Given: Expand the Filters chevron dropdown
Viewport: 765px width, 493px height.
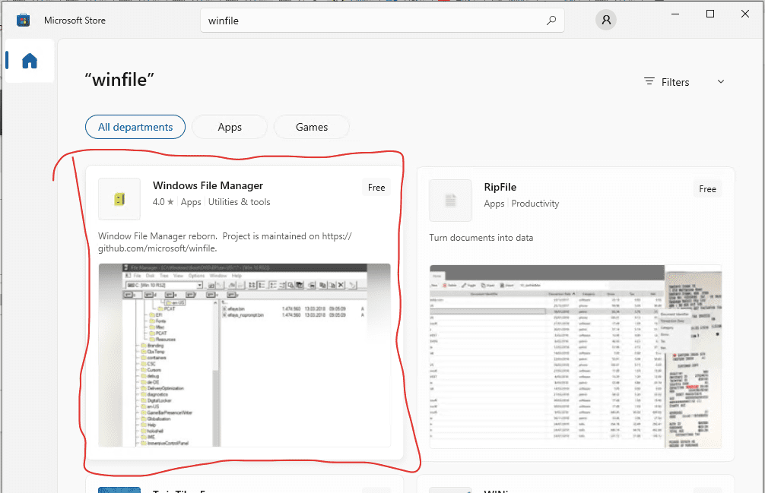Looking at the screenshot, I should tap(721, 81).
